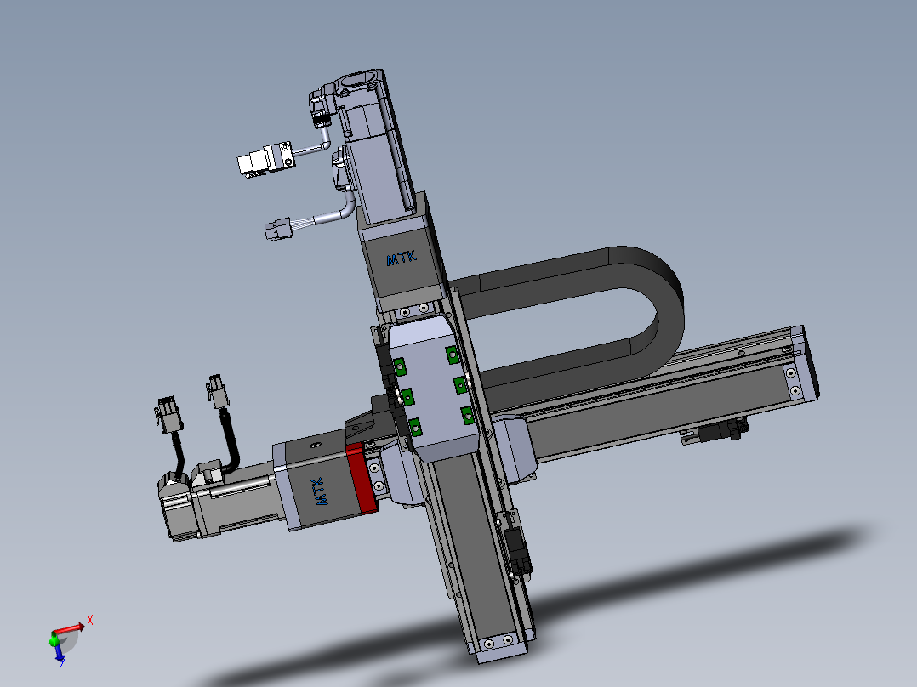The width and height of the screenshot is (917, 687).
Task: Select the carriage plate with green bolts
Action: click(x=433, y=389)
